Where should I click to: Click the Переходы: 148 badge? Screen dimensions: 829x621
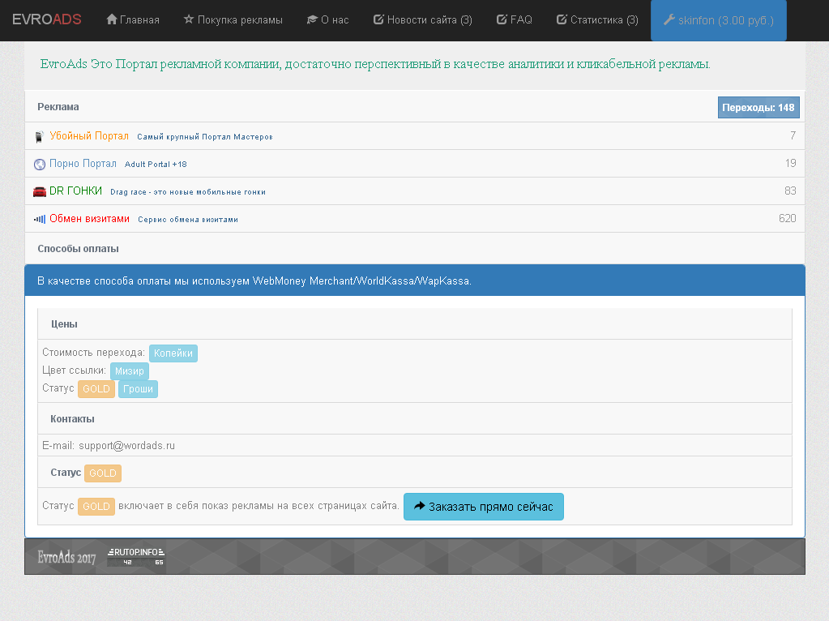(x=758, y=107)
